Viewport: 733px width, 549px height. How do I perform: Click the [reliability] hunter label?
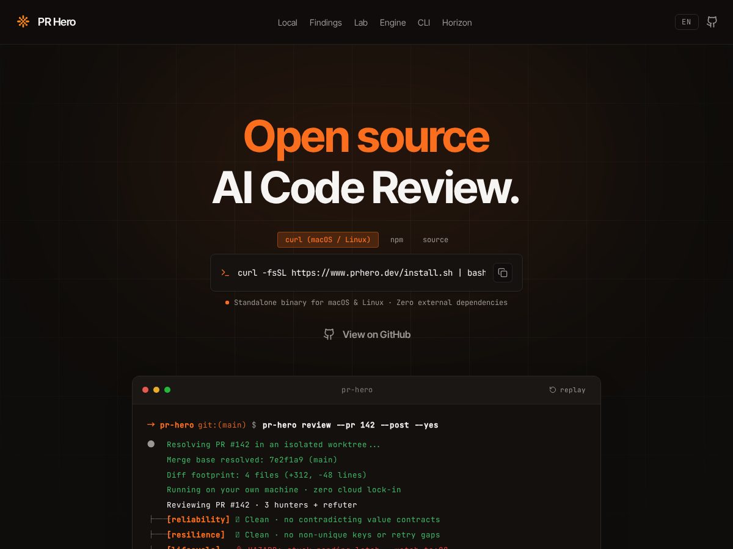coord(199,520)
